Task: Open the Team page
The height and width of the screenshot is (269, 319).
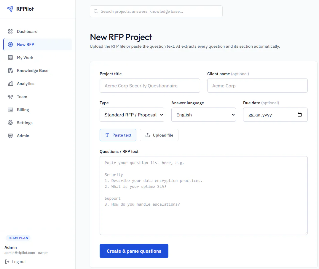Action: tap(38, 97)
